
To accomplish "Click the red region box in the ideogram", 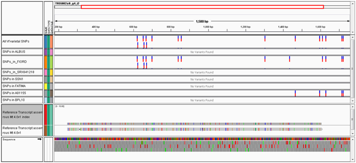I will 202,7.
